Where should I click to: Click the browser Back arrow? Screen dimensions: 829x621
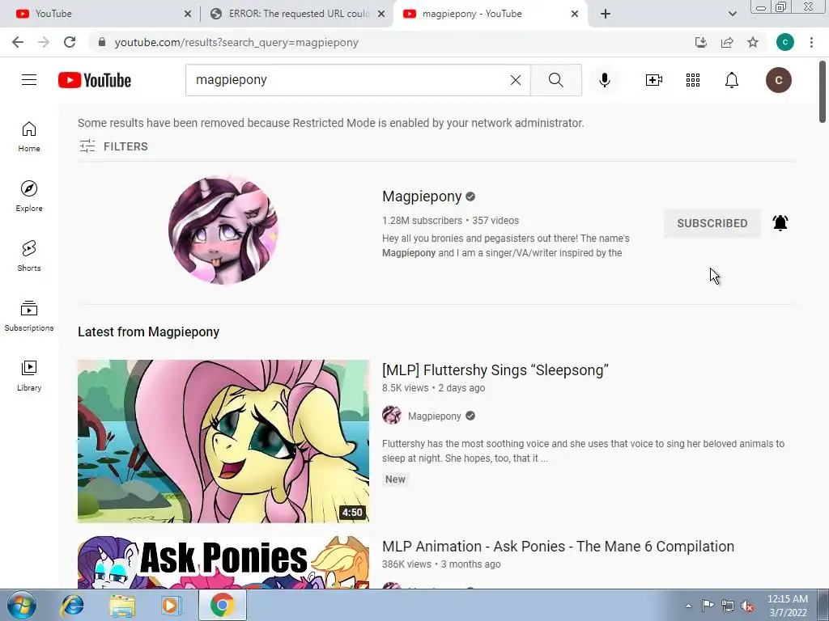click(x=18, y=42)
